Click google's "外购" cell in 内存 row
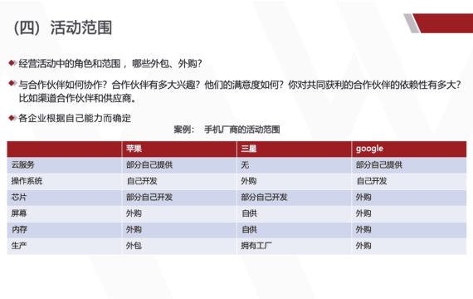This screenshot has height=299, width=473. [409, 230]
